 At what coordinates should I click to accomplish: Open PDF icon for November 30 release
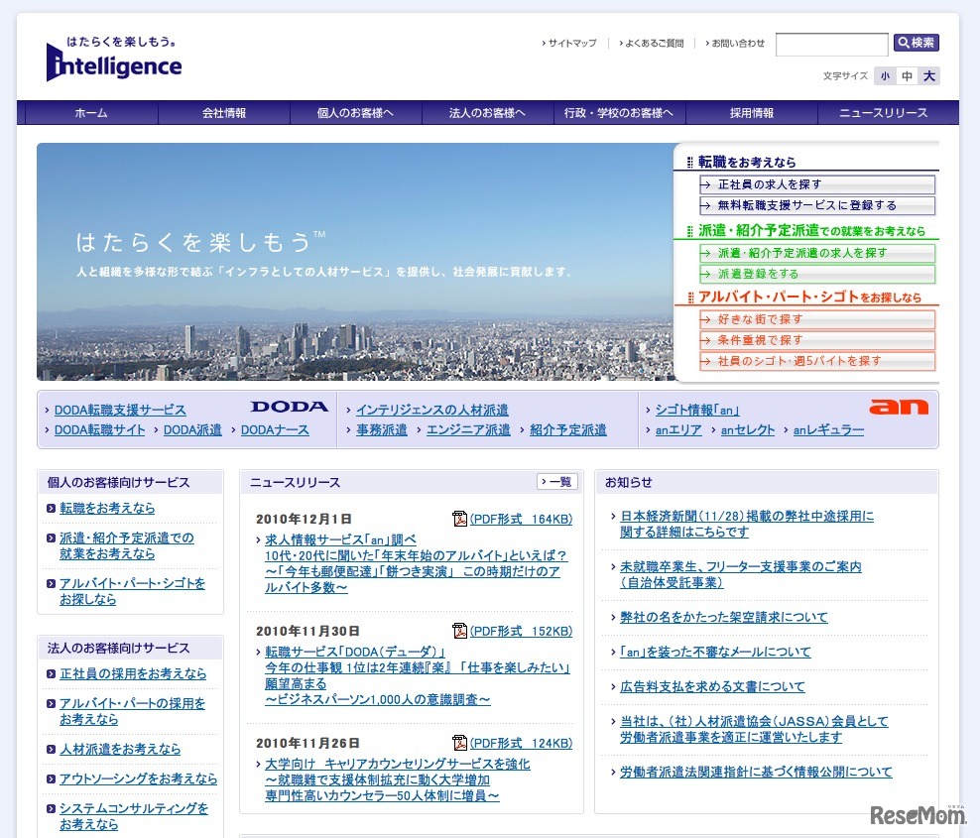[459, 631]
